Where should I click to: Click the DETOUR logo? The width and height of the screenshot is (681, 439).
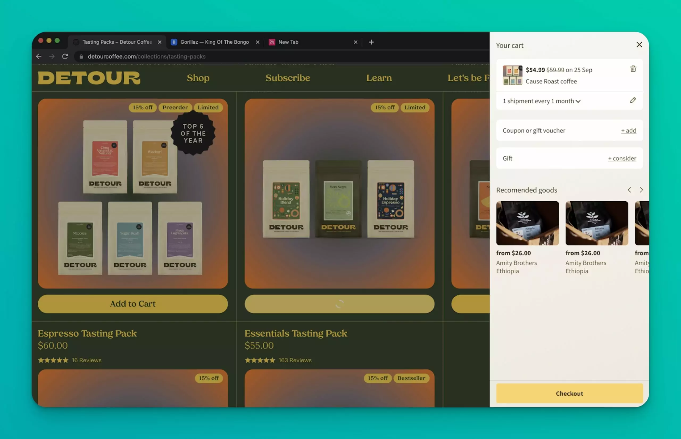coord(89,78)
